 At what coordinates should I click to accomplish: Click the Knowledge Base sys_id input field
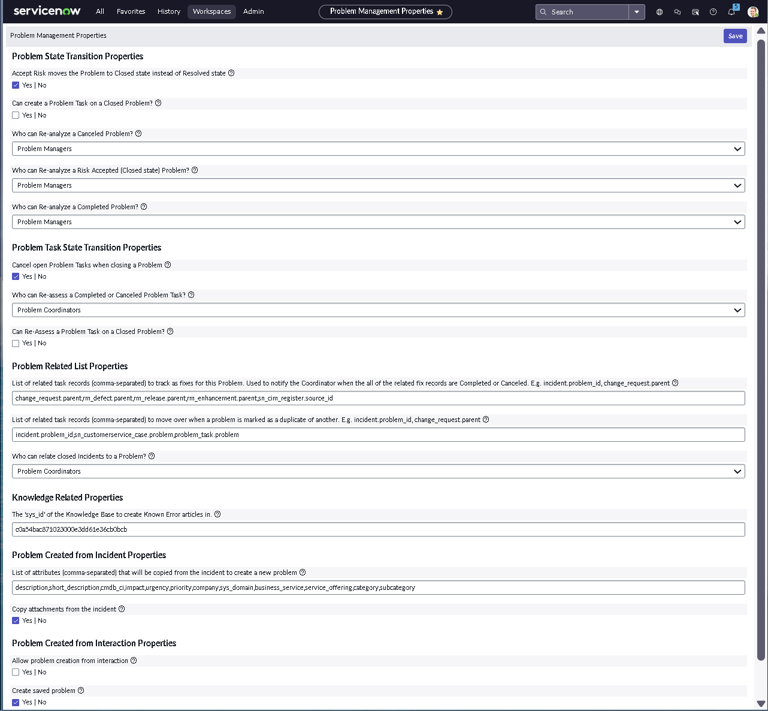tap(378, 529)
